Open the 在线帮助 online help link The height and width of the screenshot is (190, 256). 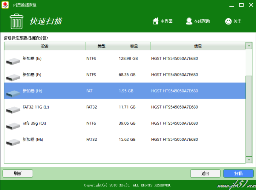pos(202,21)
